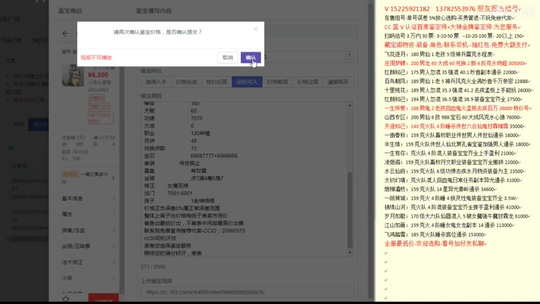Image resolution: width=540 pixels, height=304 pixels.
Task: Click the 红颜知己 175男人忽混 listing
Action: pos(450,72)
